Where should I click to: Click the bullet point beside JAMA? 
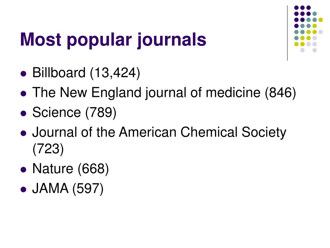coord(24,190)
